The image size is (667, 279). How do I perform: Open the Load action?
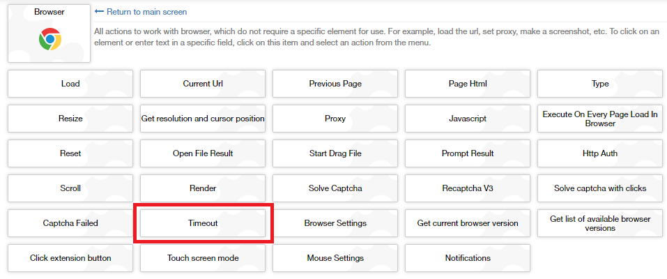tap(70, 84)
